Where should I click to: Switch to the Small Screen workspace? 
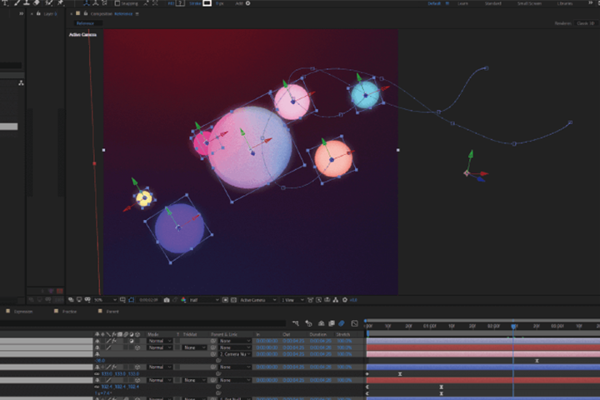coord(529,3)
